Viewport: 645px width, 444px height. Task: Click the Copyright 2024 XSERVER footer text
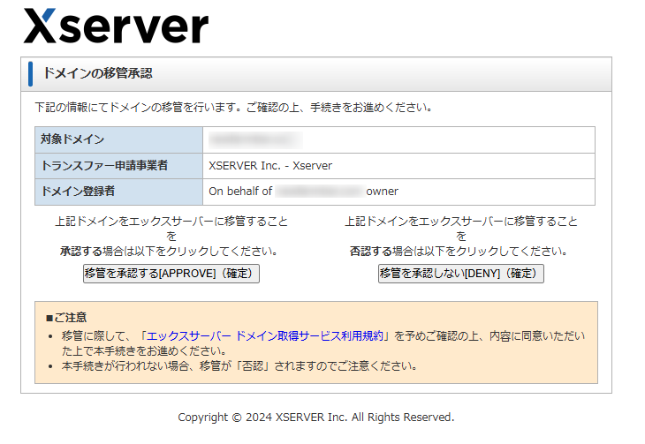[316, 417]
